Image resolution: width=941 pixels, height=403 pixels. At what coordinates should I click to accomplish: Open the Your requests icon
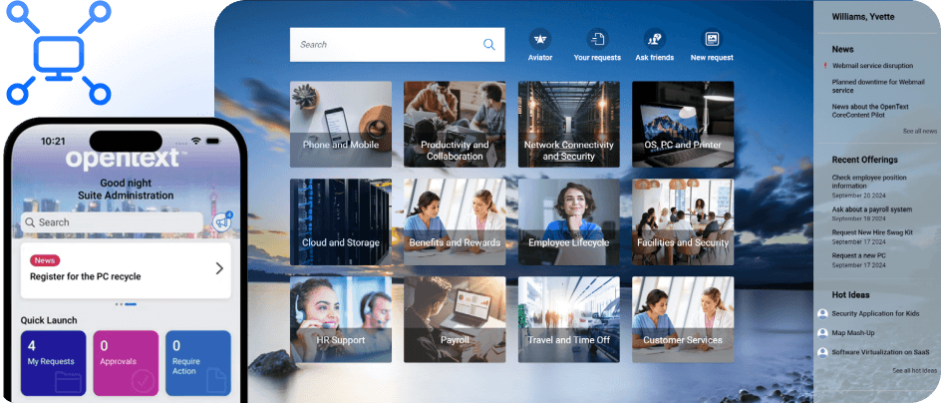[x=597, y=39]
